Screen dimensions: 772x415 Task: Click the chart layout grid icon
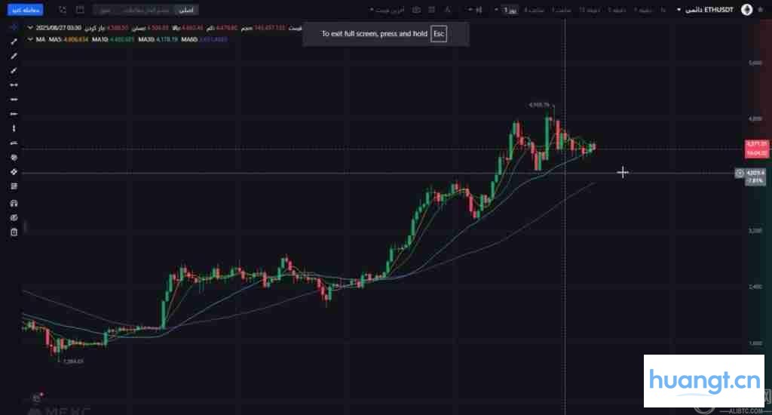click(x=80, y=10)
